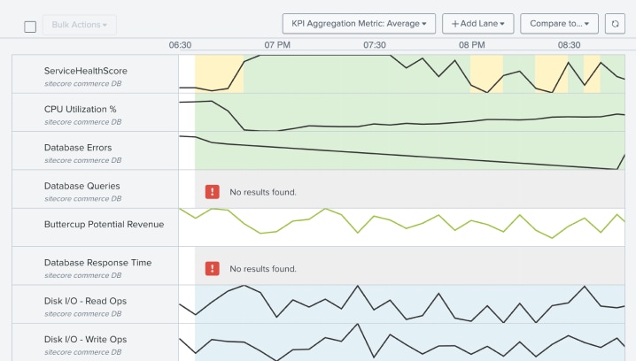Open the Bulk Actions dropdown

79,25
